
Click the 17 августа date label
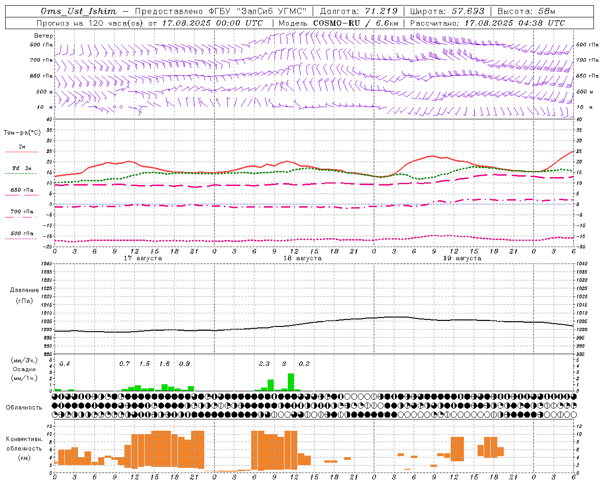(x=143, y=258)
